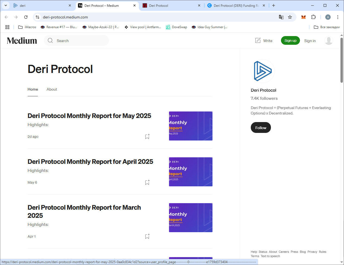The width and height of the screenshot is (344, 265).
Task: Follow Deri Protocol
Action: pos(261,128)
